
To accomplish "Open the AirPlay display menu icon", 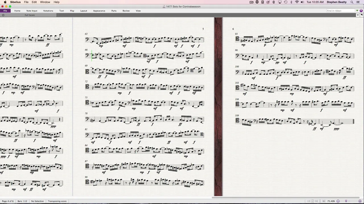I will [280, 2].
